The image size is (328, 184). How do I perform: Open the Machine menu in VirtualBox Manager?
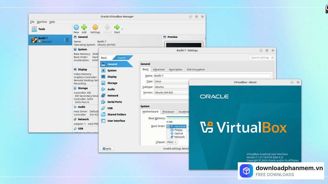pyautogui.click(x=42, y=22)
